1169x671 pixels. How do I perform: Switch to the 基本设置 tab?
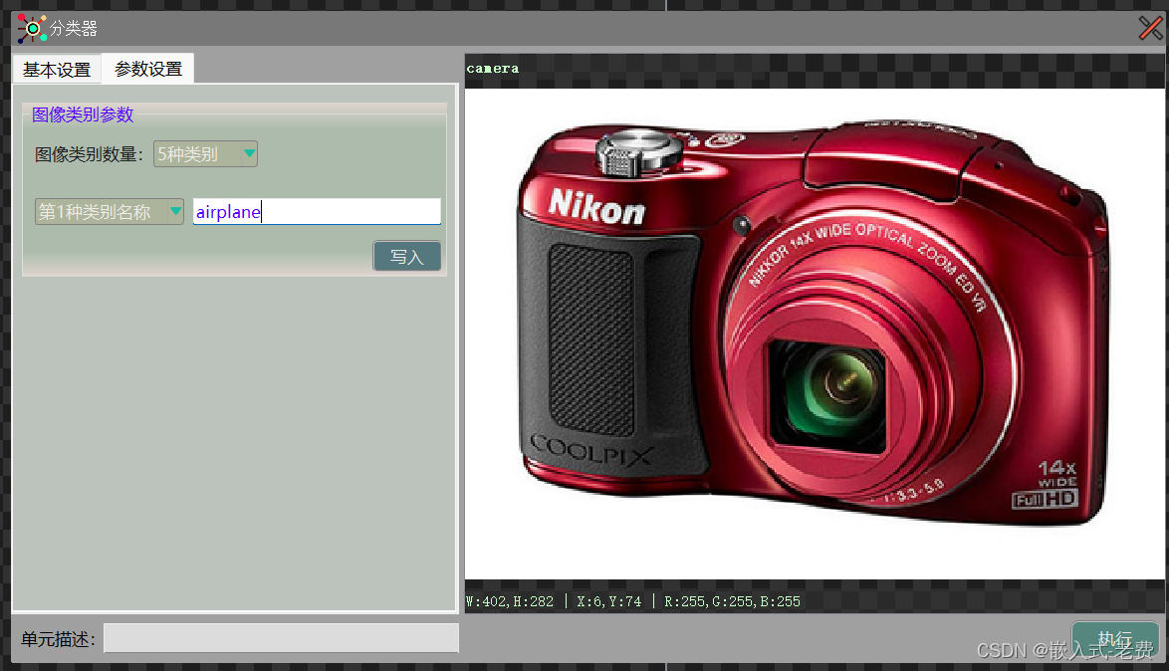(x=57, y=70)
